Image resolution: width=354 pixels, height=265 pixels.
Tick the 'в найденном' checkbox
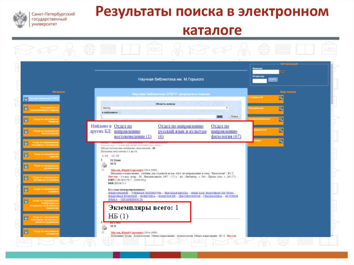tap(120, 112)
